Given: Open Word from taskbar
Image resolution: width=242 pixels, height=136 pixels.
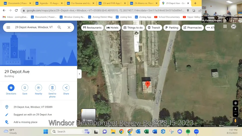Looking at the screenshot, I should [155, 131].
